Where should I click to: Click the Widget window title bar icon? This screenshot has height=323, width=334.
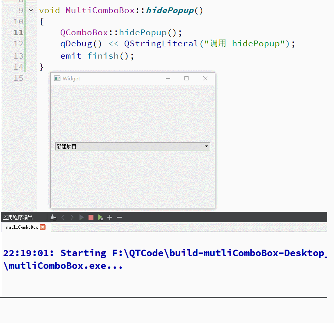57,78
